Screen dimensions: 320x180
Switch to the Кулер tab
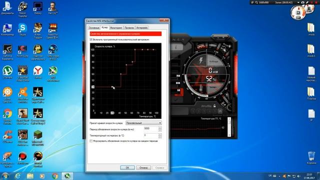(x=104, y=27)
